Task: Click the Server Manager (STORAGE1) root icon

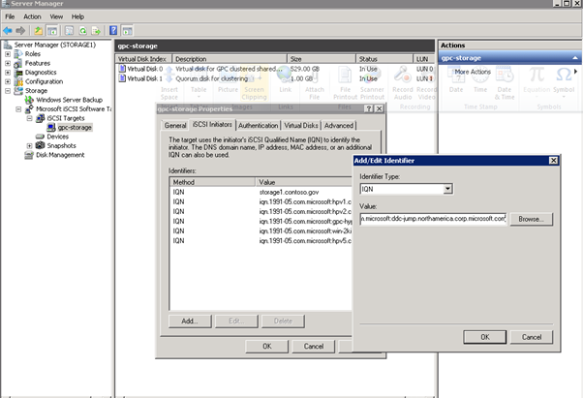Action: pos(8,45)
